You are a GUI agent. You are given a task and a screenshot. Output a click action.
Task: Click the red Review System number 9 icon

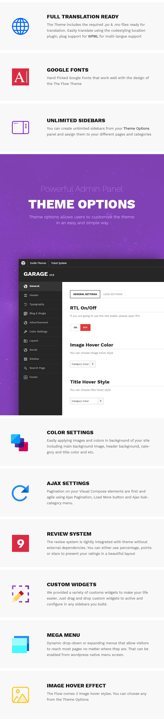(20, 543)
